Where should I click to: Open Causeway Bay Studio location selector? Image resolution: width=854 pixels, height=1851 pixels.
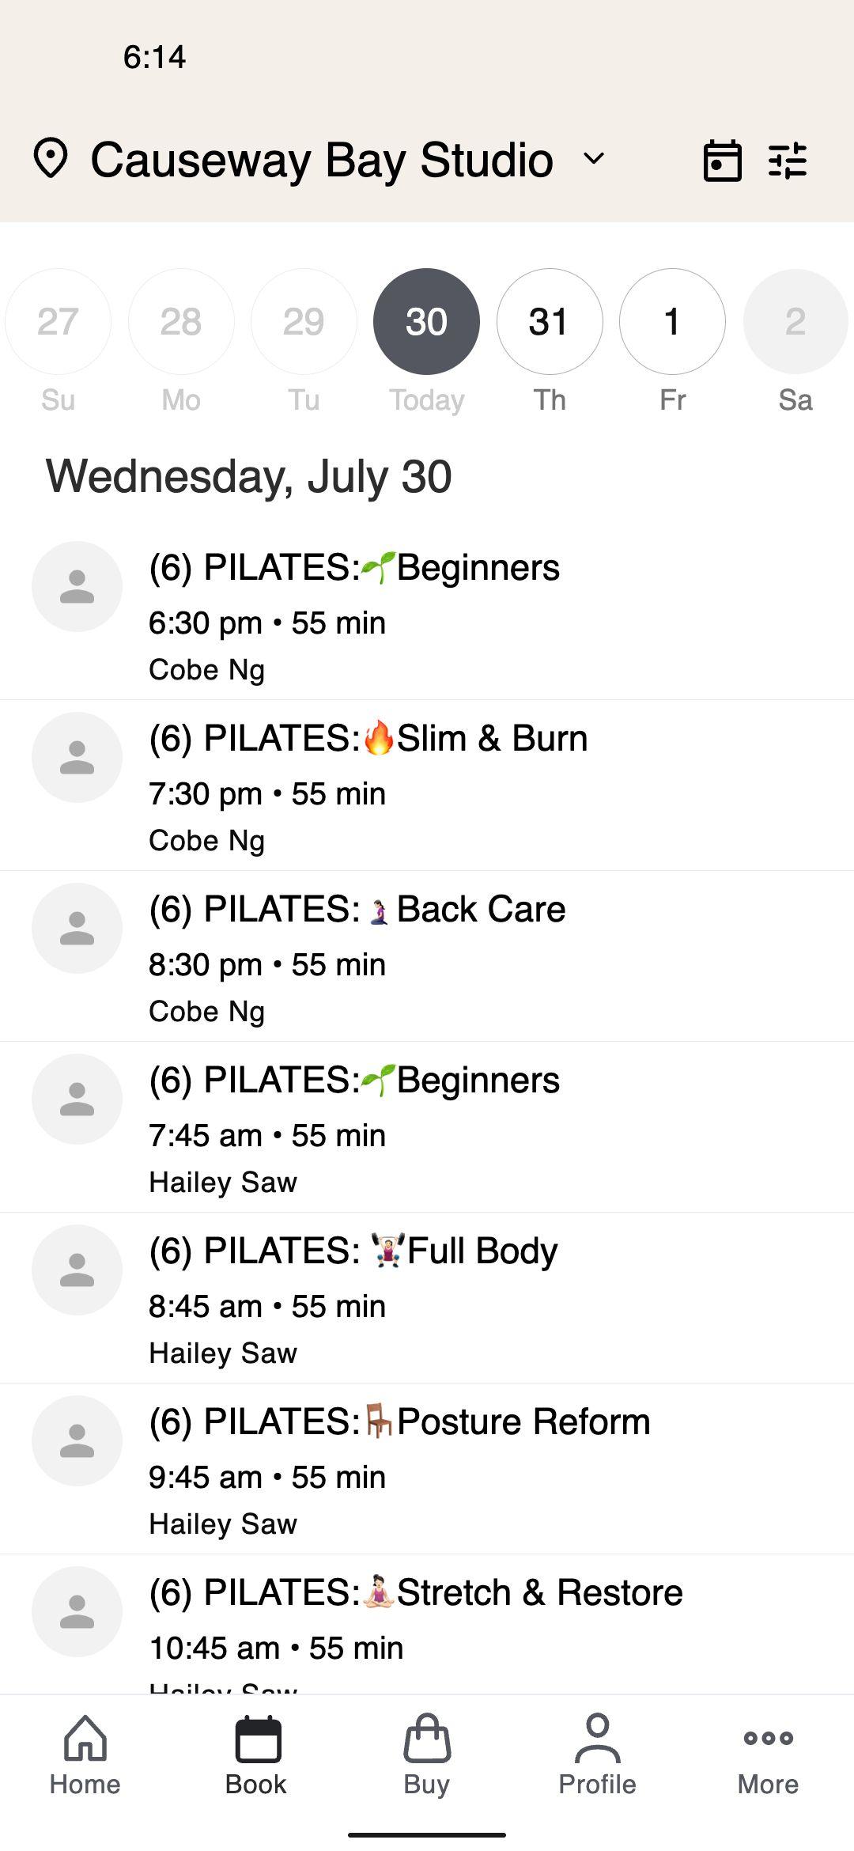pyautogui.click(x=321, y=160)
